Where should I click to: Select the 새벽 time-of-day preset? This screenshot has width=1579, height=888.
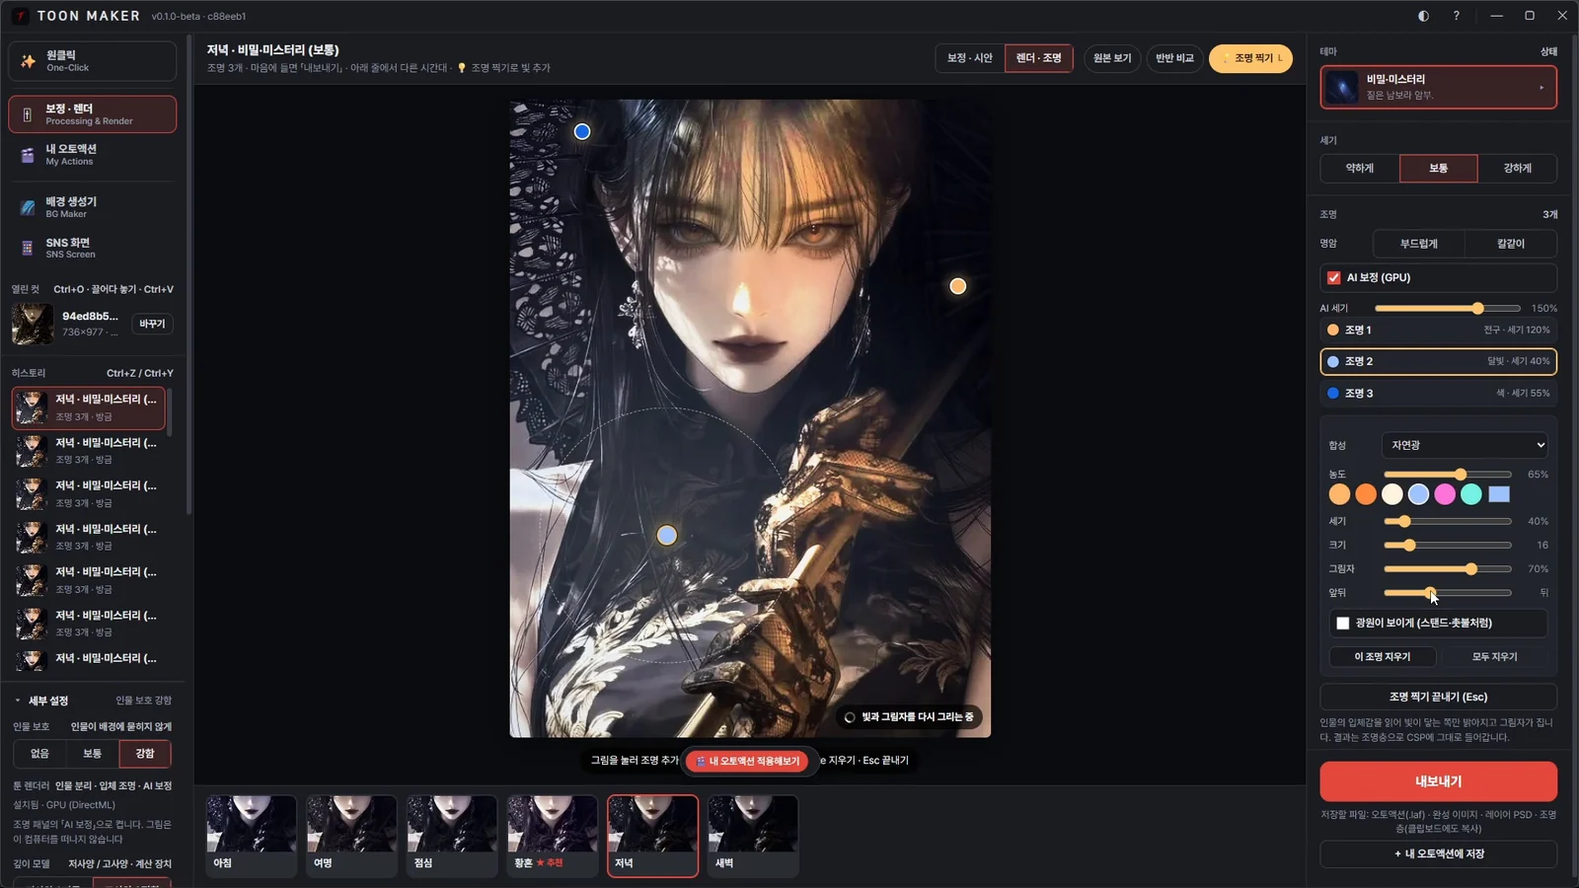(753, 836)
